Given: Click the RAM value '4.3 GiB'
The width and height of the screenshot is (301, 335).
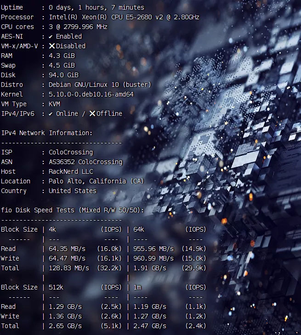Looking at the screenshot, I should point(62,56).
